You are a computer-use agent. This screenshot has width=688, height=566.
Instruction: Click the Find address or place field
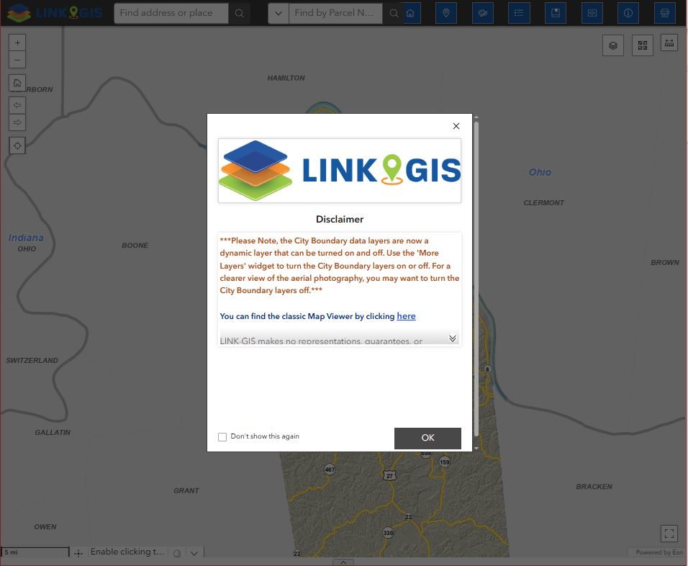(171, 13)
